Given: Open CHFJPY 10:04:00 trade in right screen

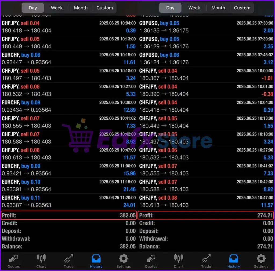Looking at the screenshot, I should click(206, 106).
